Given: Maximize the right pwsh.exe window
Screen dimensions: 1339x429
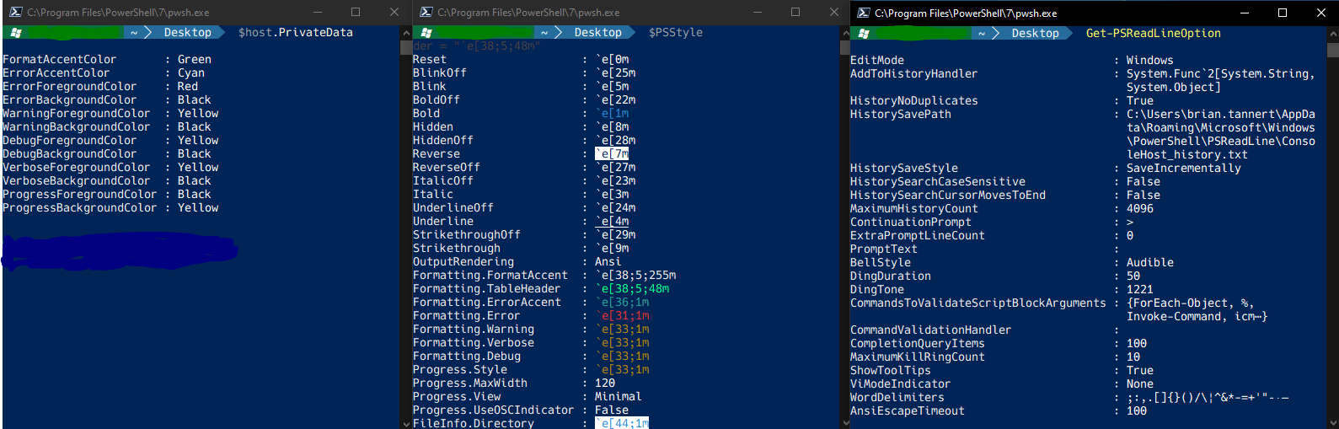Looking at the screenshot, I should (x=1283, y=13).
